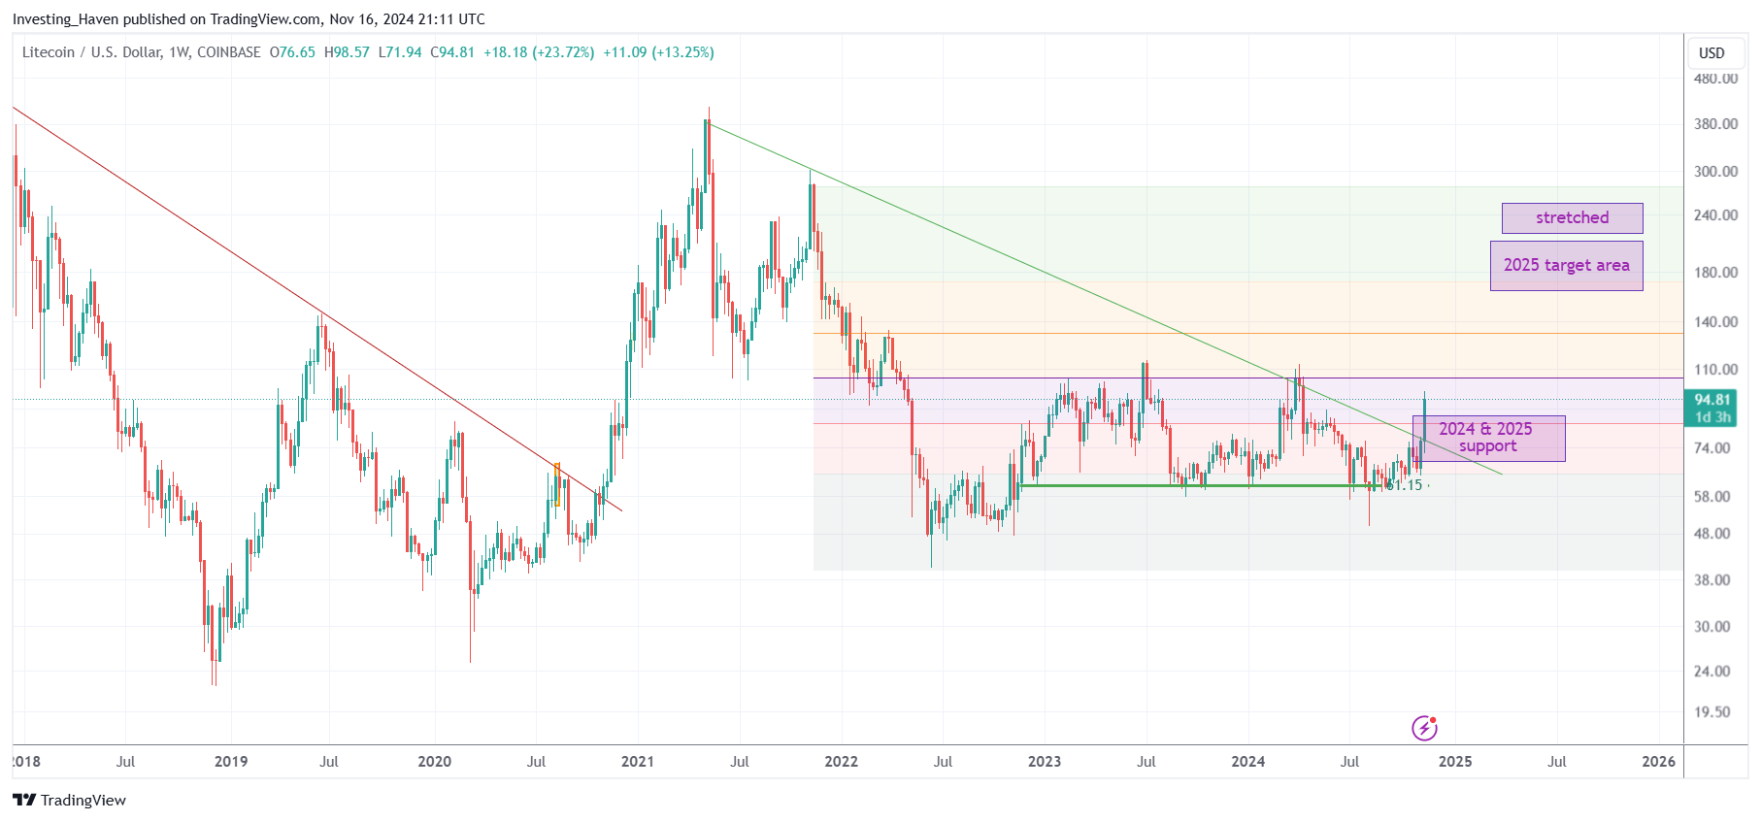Screen dimensions: 1761x821
Task: Click the +11.09 (+13.25%) change value
Action: coord(658,52)
